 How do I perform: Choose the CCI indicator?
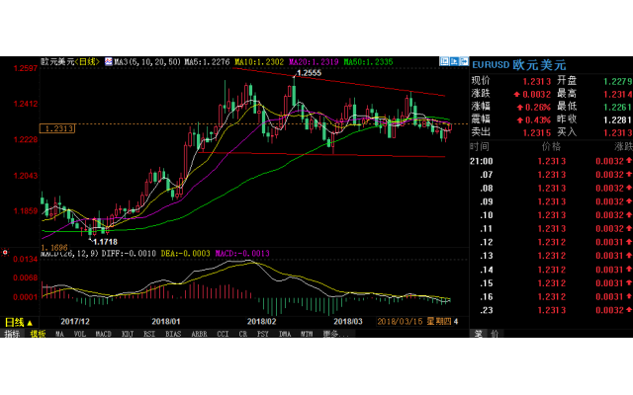point(223,334)
